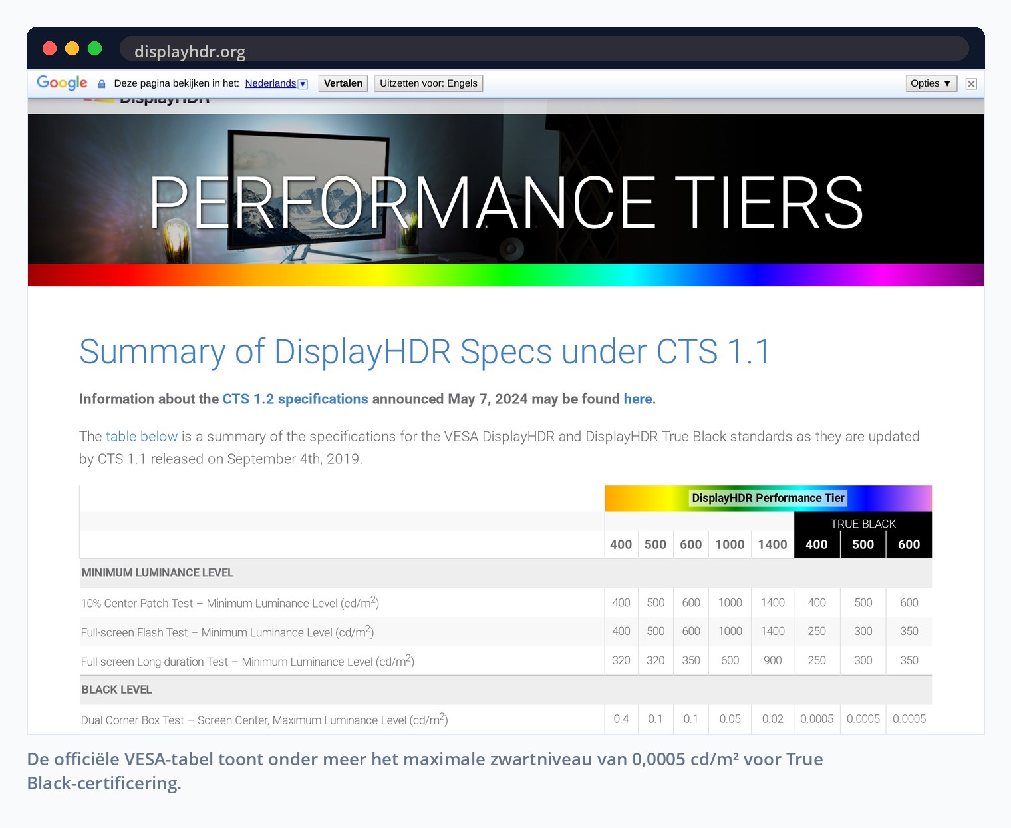The height and width of the screenshot is (828, 1011).
Task: Open the CTS 1.2 specifications link
Action: point(295,399)
